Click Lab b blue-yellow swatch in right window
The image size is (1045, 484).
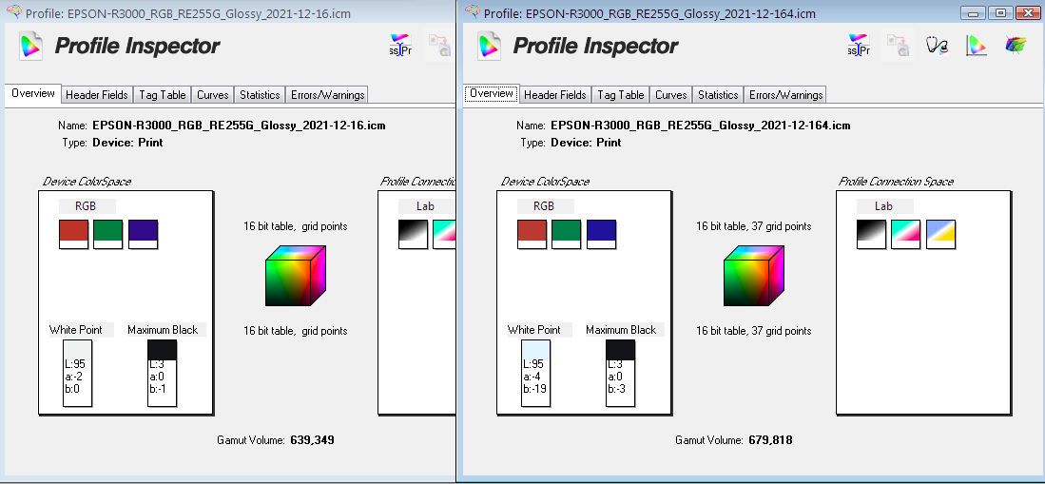coord(940,234)
